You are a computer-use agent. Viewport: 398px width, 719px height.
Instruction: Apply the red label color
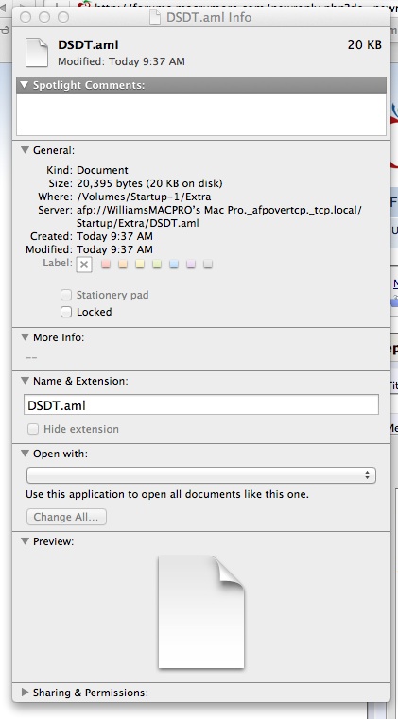point(106,264)
